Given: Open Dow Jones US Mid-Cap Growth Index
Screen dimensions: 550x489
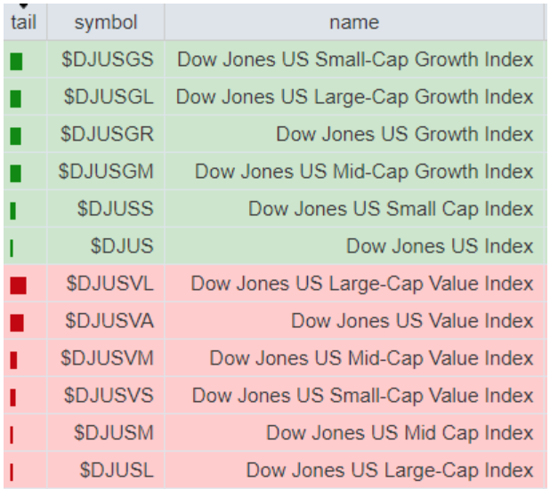Looking at the screenshot, I should click(364, 172).
